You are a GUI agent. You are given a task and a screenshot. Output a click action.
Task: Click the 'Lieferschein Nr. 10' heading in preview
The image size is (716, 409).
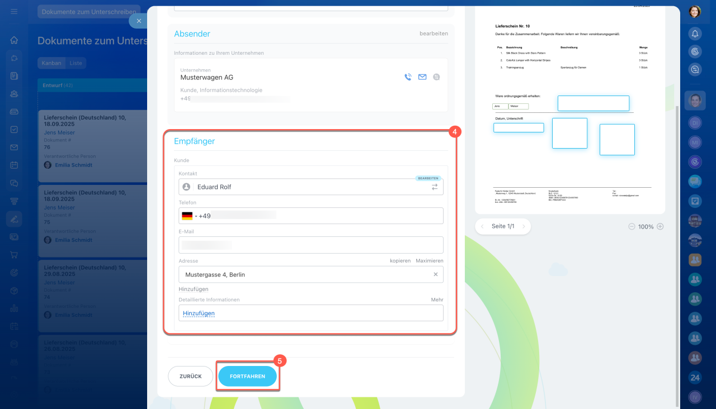coord(512,26)
